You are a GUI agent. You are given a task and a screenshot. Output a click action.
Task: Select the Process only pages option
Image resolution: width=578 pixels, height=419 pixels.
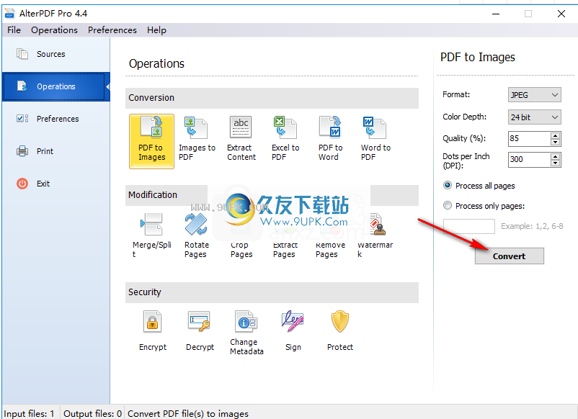[x=484, y=206]
